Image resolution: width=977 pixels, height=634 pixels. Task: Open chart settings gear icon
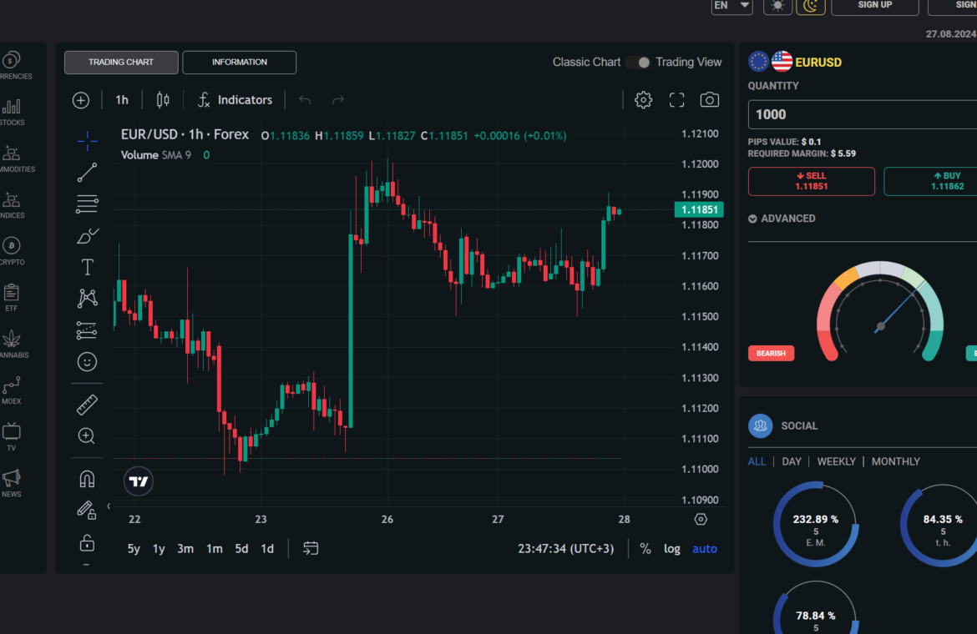point(643,100)
